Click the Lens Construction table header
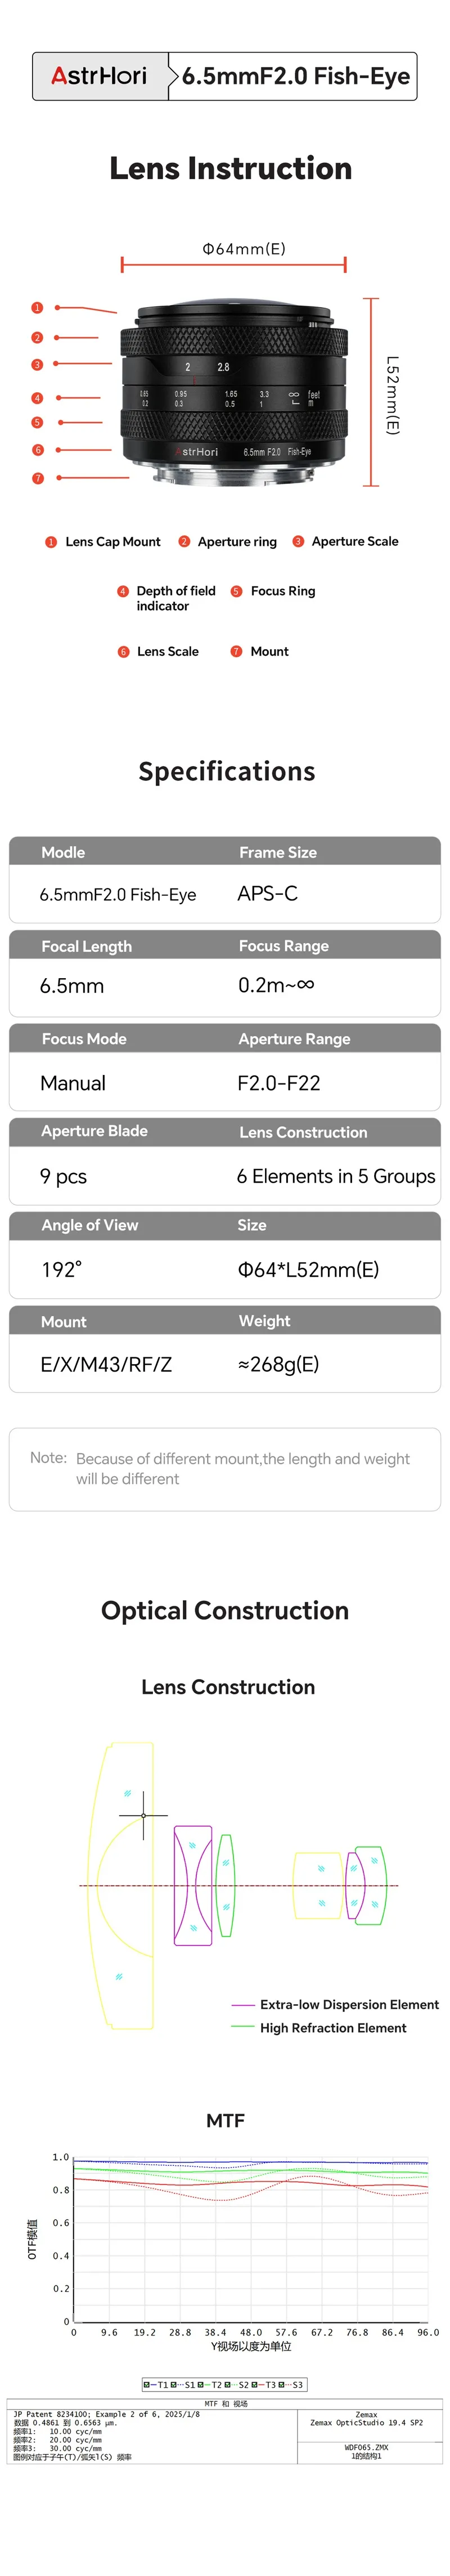Viewport: 450px width, 2576px height. point(302,1132)
